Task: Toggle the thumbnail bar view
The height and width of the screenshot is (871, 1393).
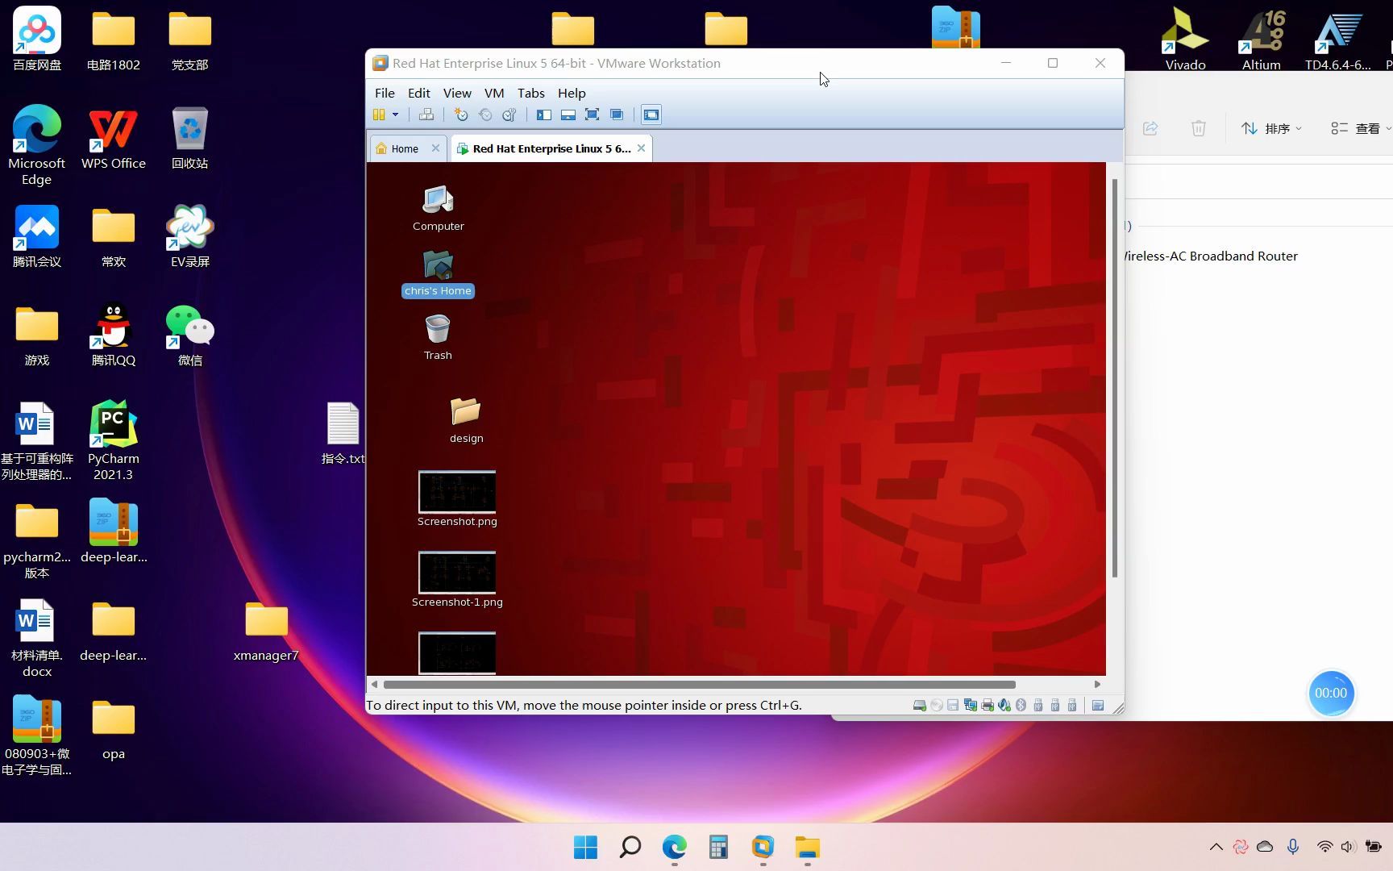Action: click(568, 115)
